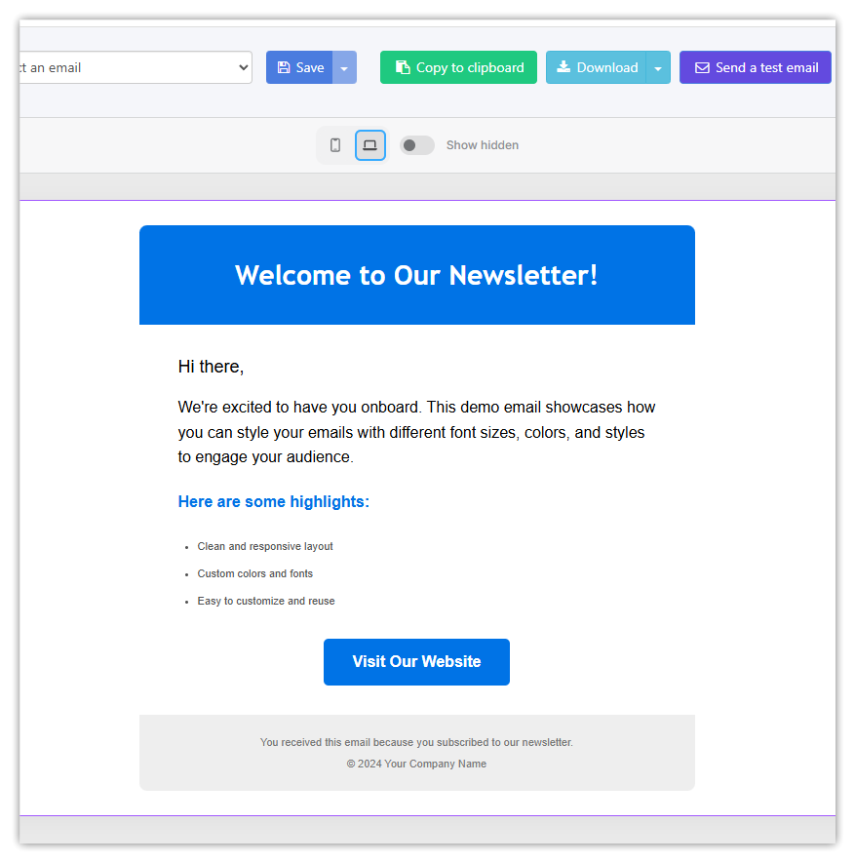Click the floppy disk Save icon

(x=284, y=67)
